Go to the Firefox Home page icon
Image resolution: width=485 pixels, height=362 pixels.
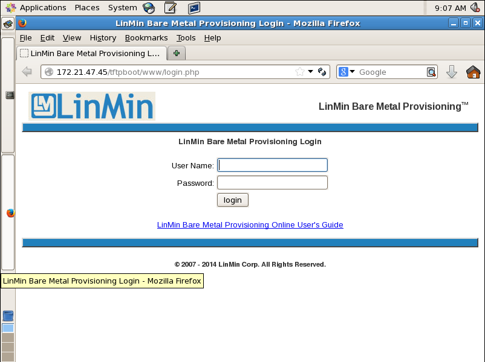pyautogui.click(x=473, y=72)
